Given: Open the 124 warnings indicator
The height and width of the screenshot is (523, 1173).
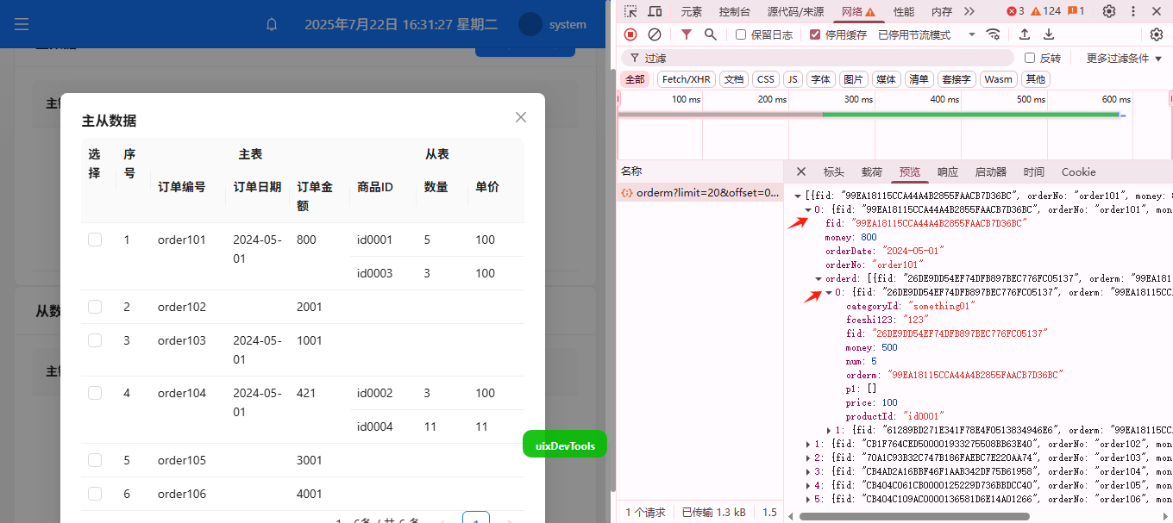Looking at the screenshot, I should (1045, 11).
